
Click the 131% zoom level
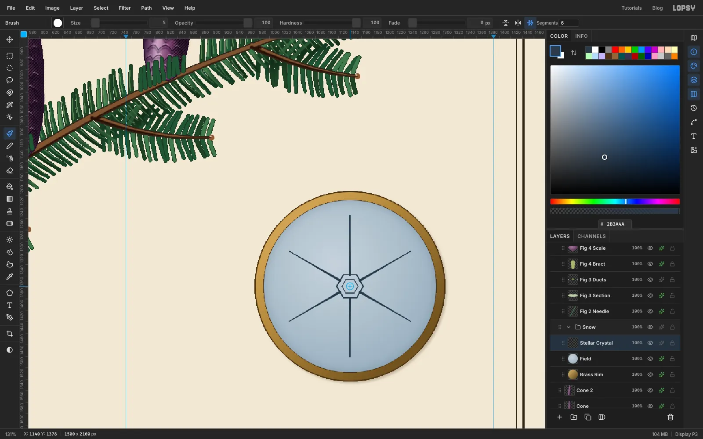click(11, 434)
